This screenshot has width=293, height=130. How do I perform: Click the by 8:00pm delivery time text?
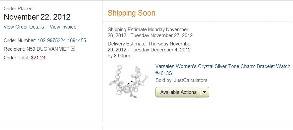point(119,56)
